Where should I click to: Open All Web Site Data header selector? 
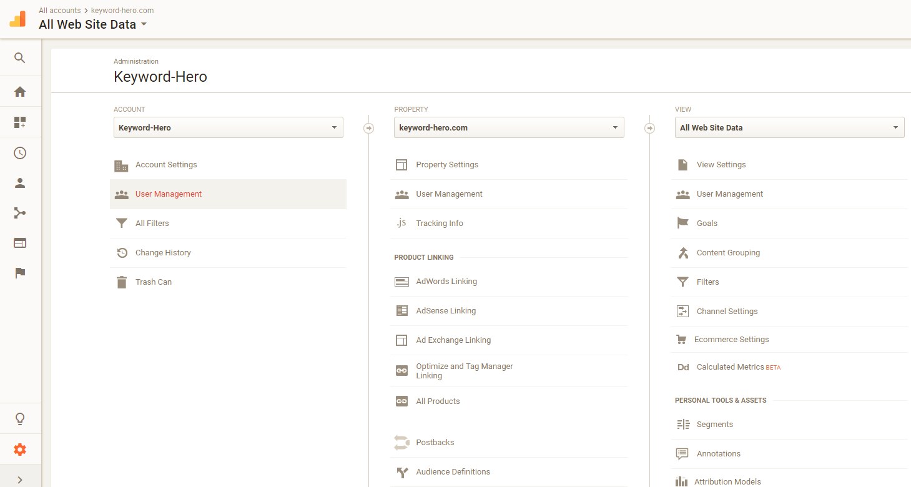(93, 25)
